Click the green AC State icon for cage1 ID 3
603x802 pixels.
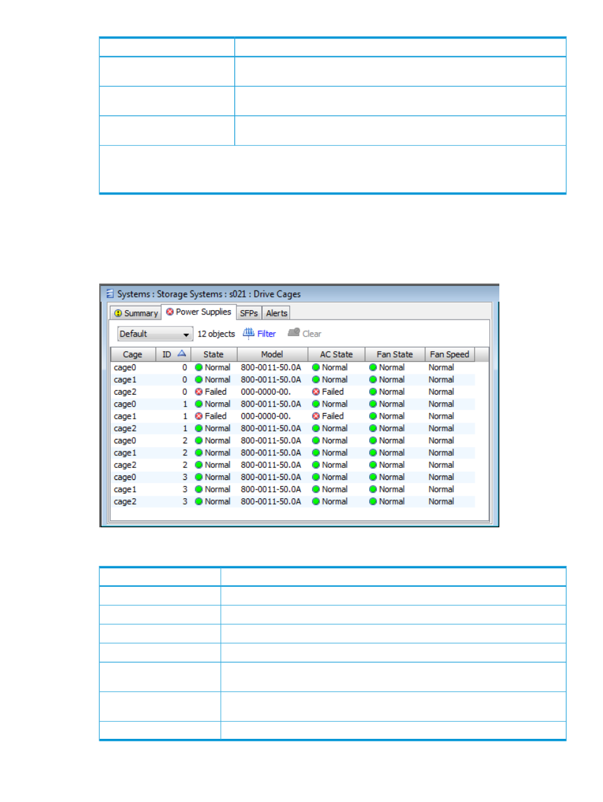(316, 489)
